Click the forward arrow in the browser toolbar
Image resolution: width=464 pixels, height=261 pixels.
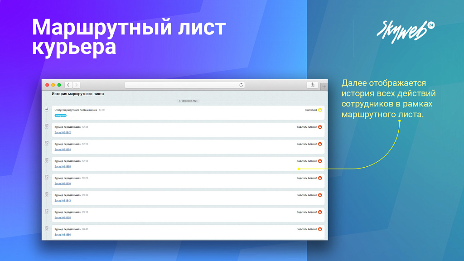[x=77, y=85]
